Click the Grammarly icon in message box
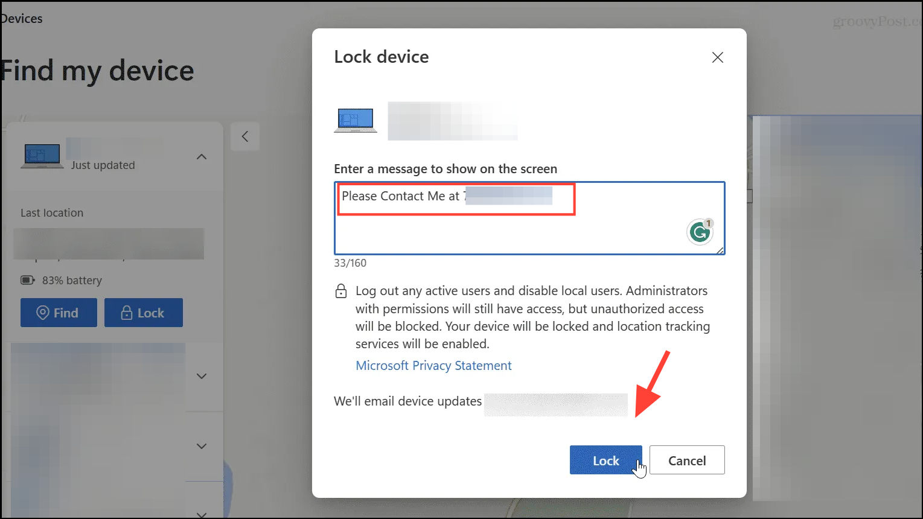 [x=700, y=232]
